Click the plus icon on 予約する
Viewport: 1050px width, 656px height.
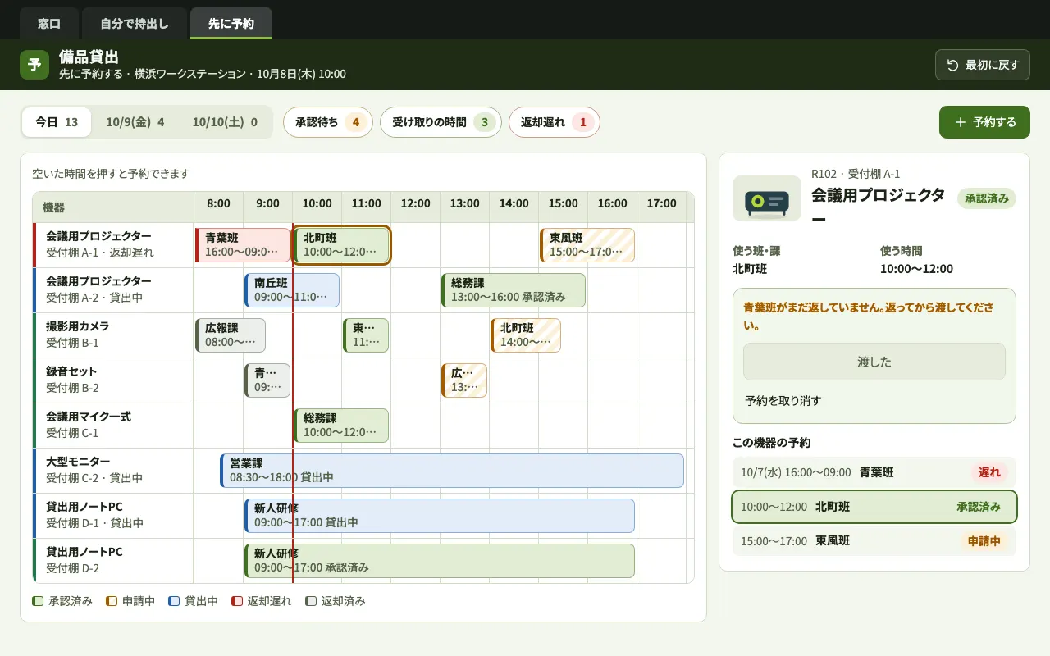coord(960,122)
